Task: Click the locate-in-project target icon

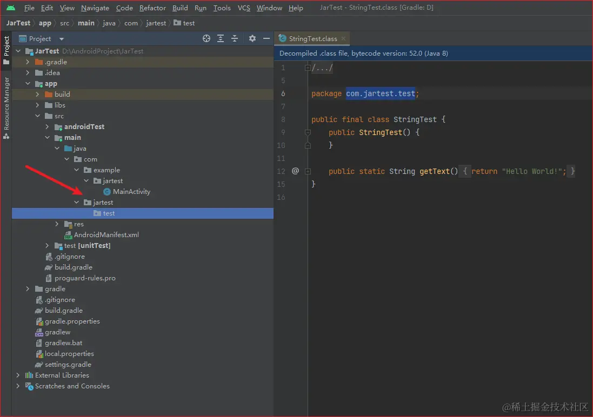Action: 206,38
